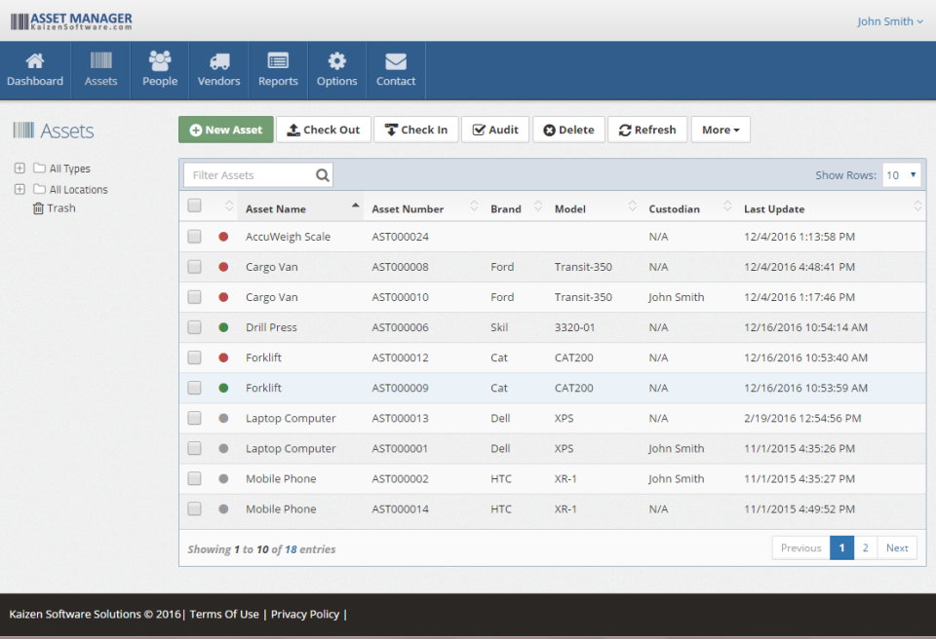Open the John Smith account menu
This screenshot has height=639, width=936.
click(x=890, y=20)
